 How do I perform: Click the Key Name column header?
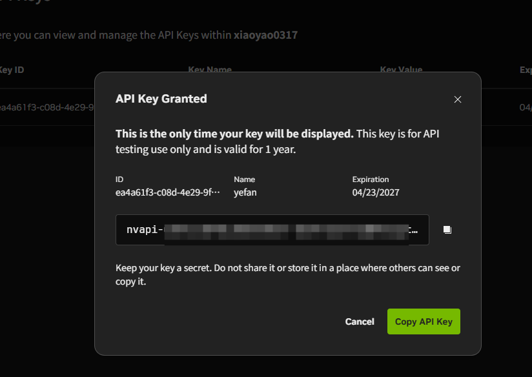(x=210, y=70)
